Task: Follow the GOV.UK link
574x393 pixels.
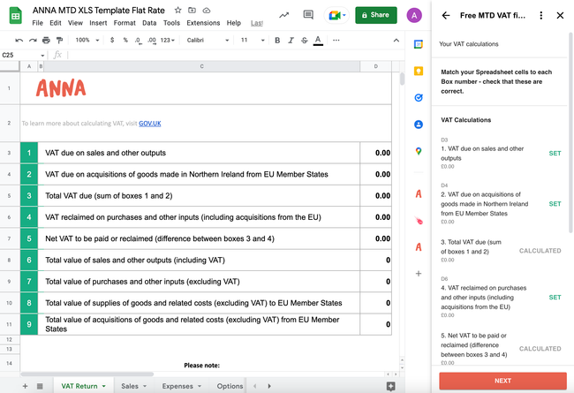Action: point(150,123)
